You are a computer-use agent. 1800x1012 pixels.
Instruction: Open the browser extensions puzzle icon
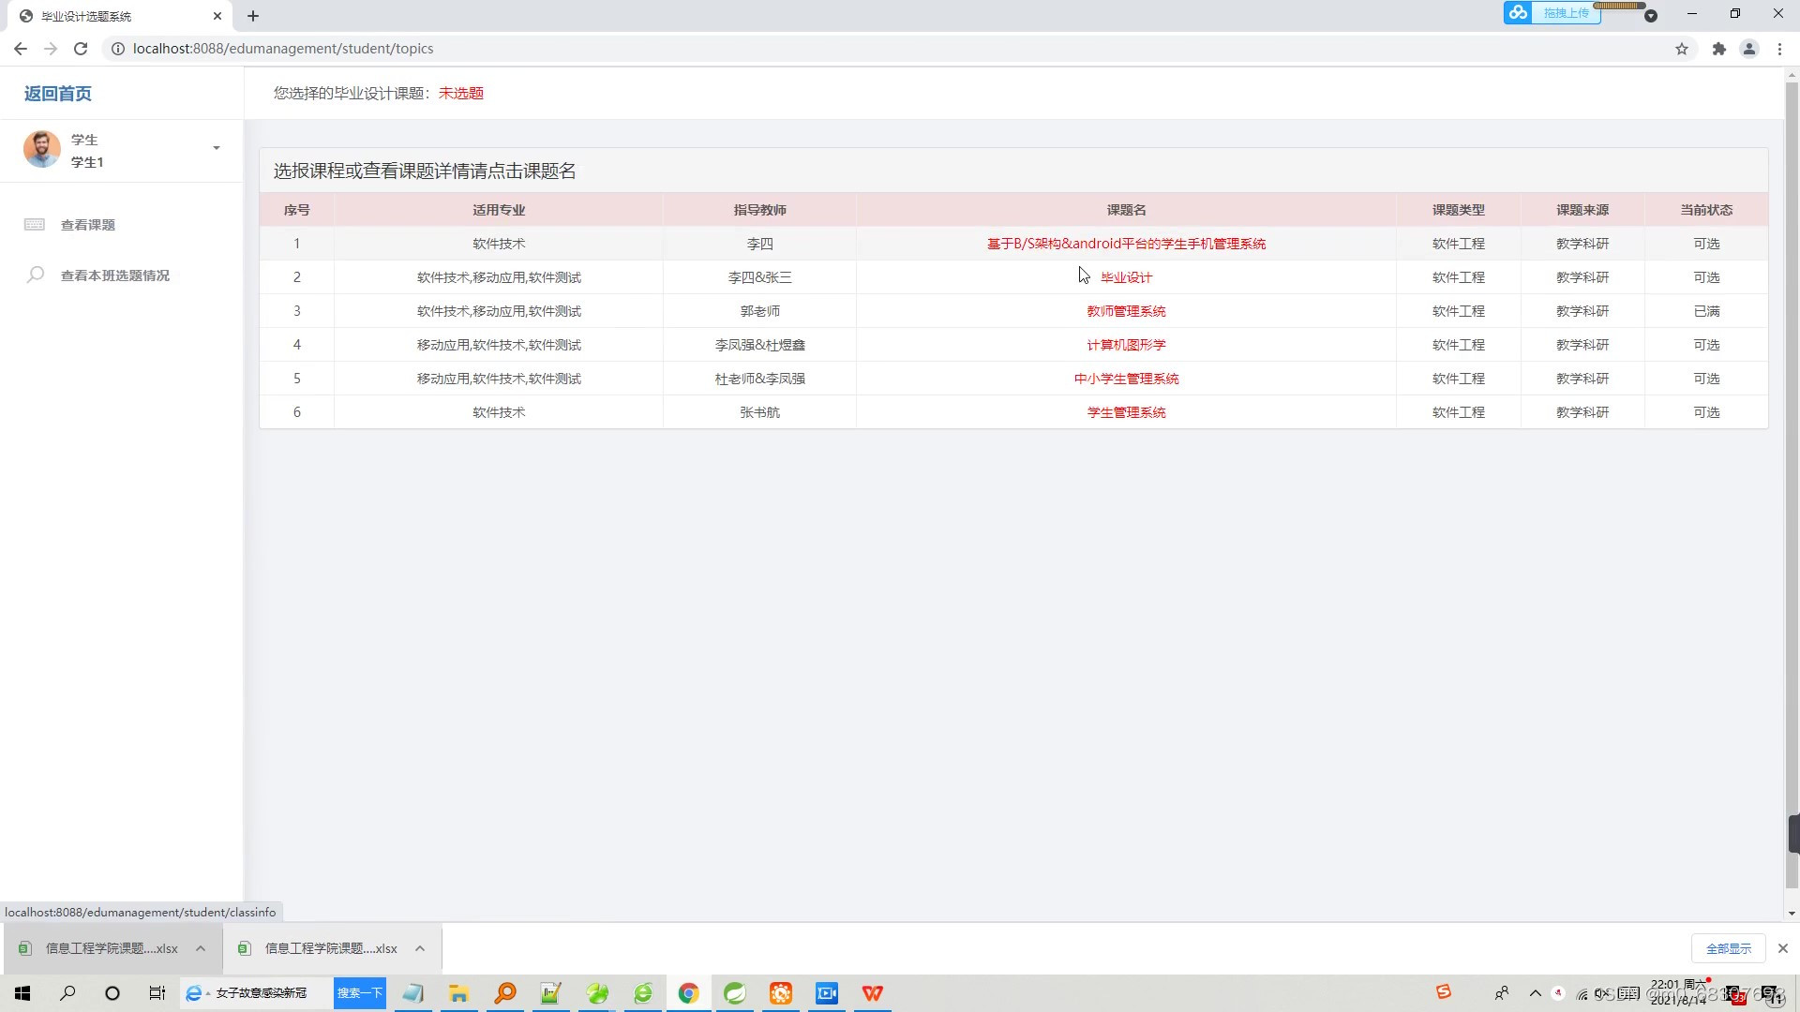coord(1718,49)
